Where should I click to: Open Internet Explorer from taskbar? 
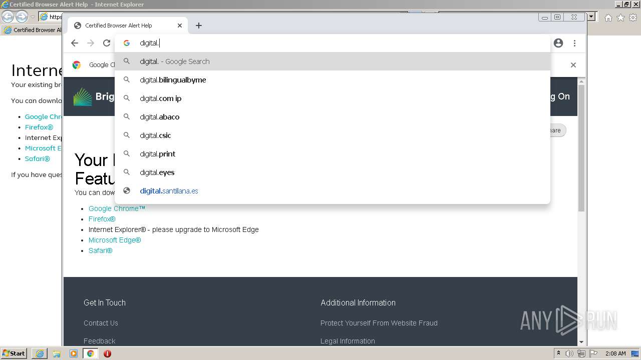[x=40, y=353]
